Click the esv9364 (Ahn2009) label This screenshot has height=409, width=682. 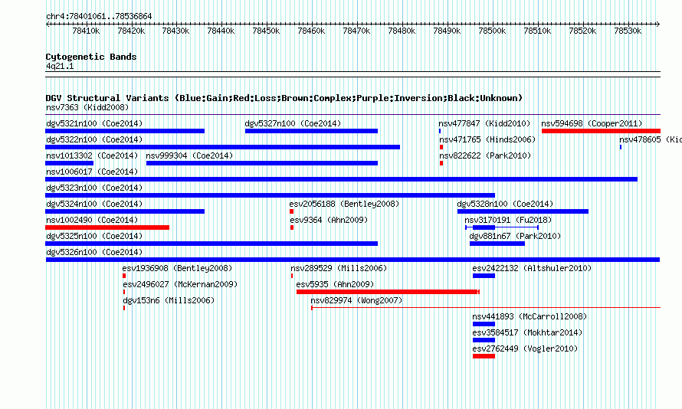(x=329, y=220)
